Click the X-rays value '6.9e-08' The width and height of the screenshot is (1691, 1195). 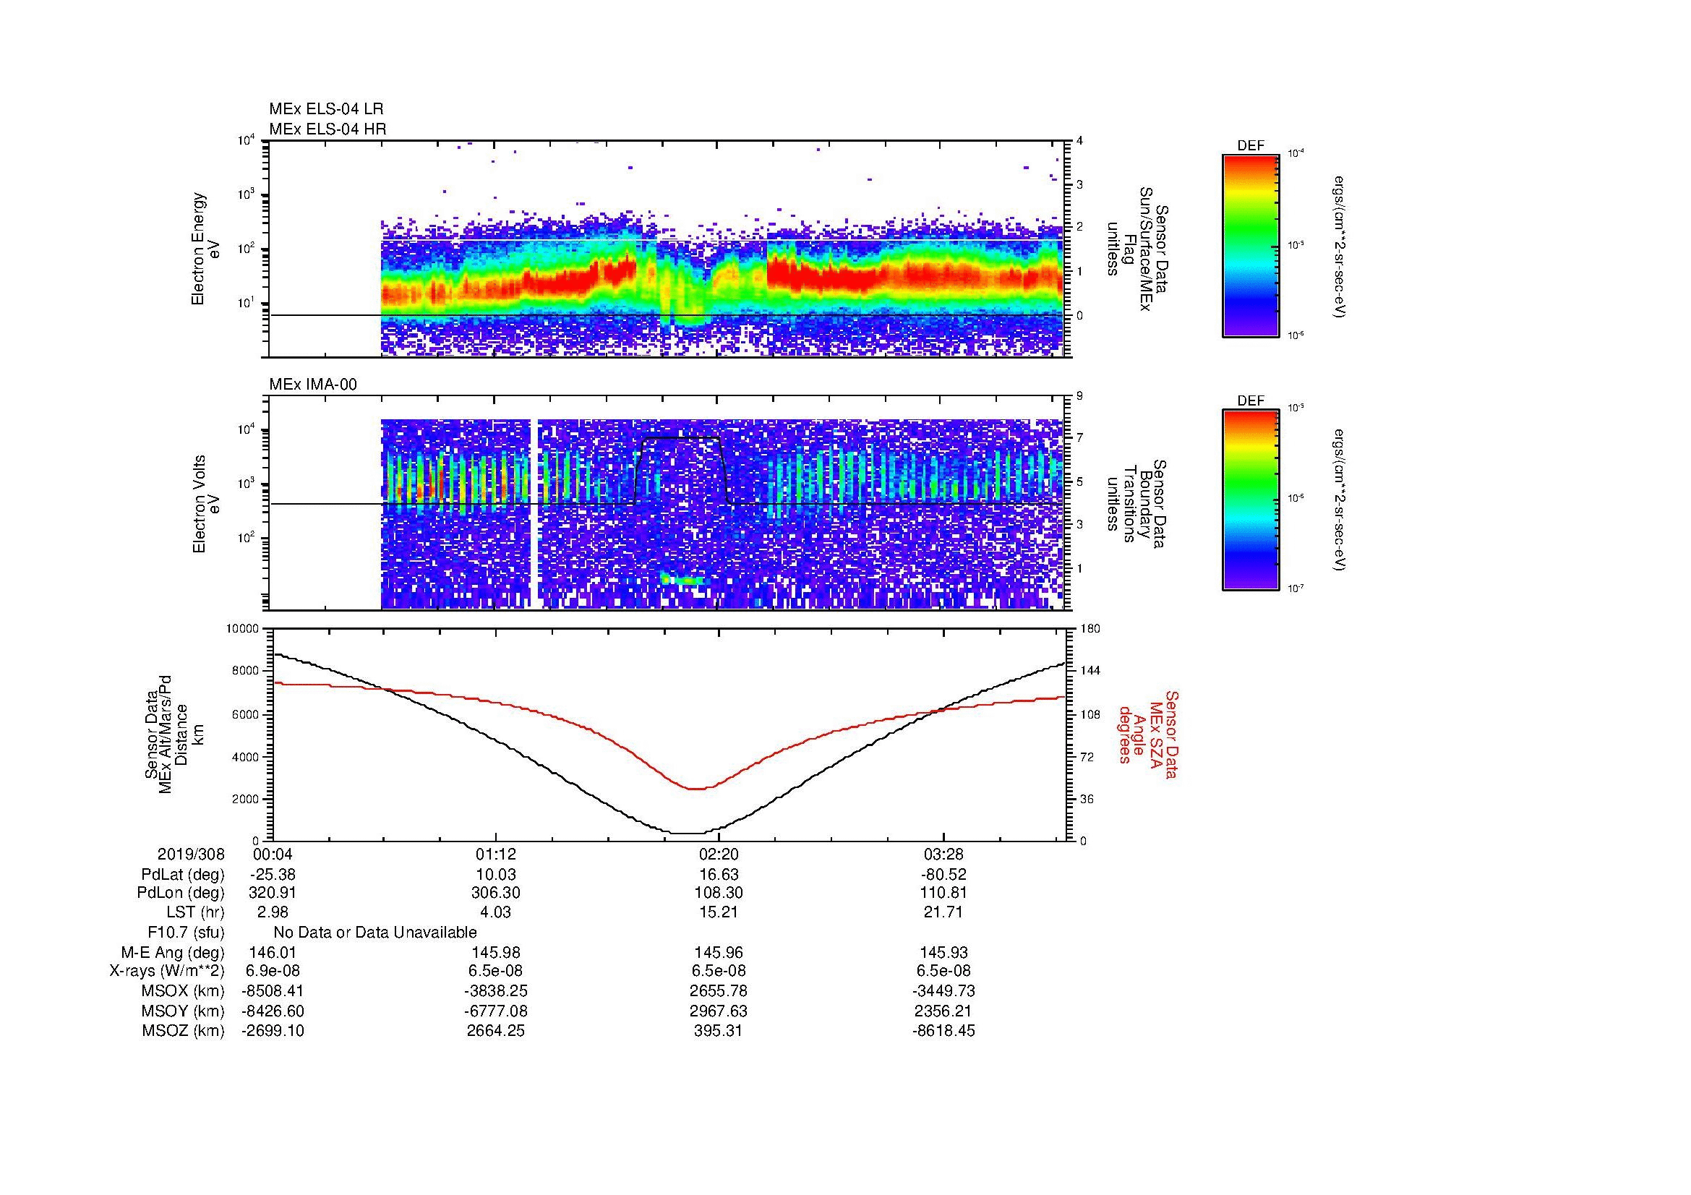pos(273,971)
